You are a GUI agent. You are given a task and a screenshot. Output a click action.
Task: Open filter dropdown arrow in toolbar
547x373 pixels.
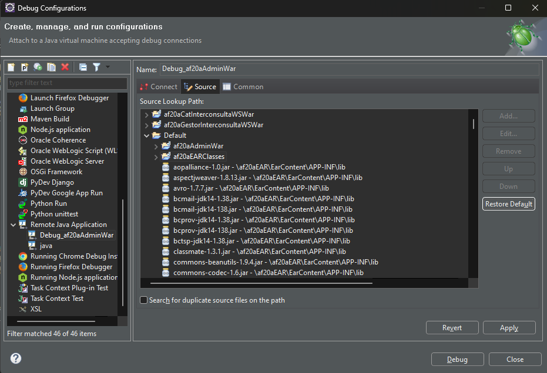[x=108, y=66]
